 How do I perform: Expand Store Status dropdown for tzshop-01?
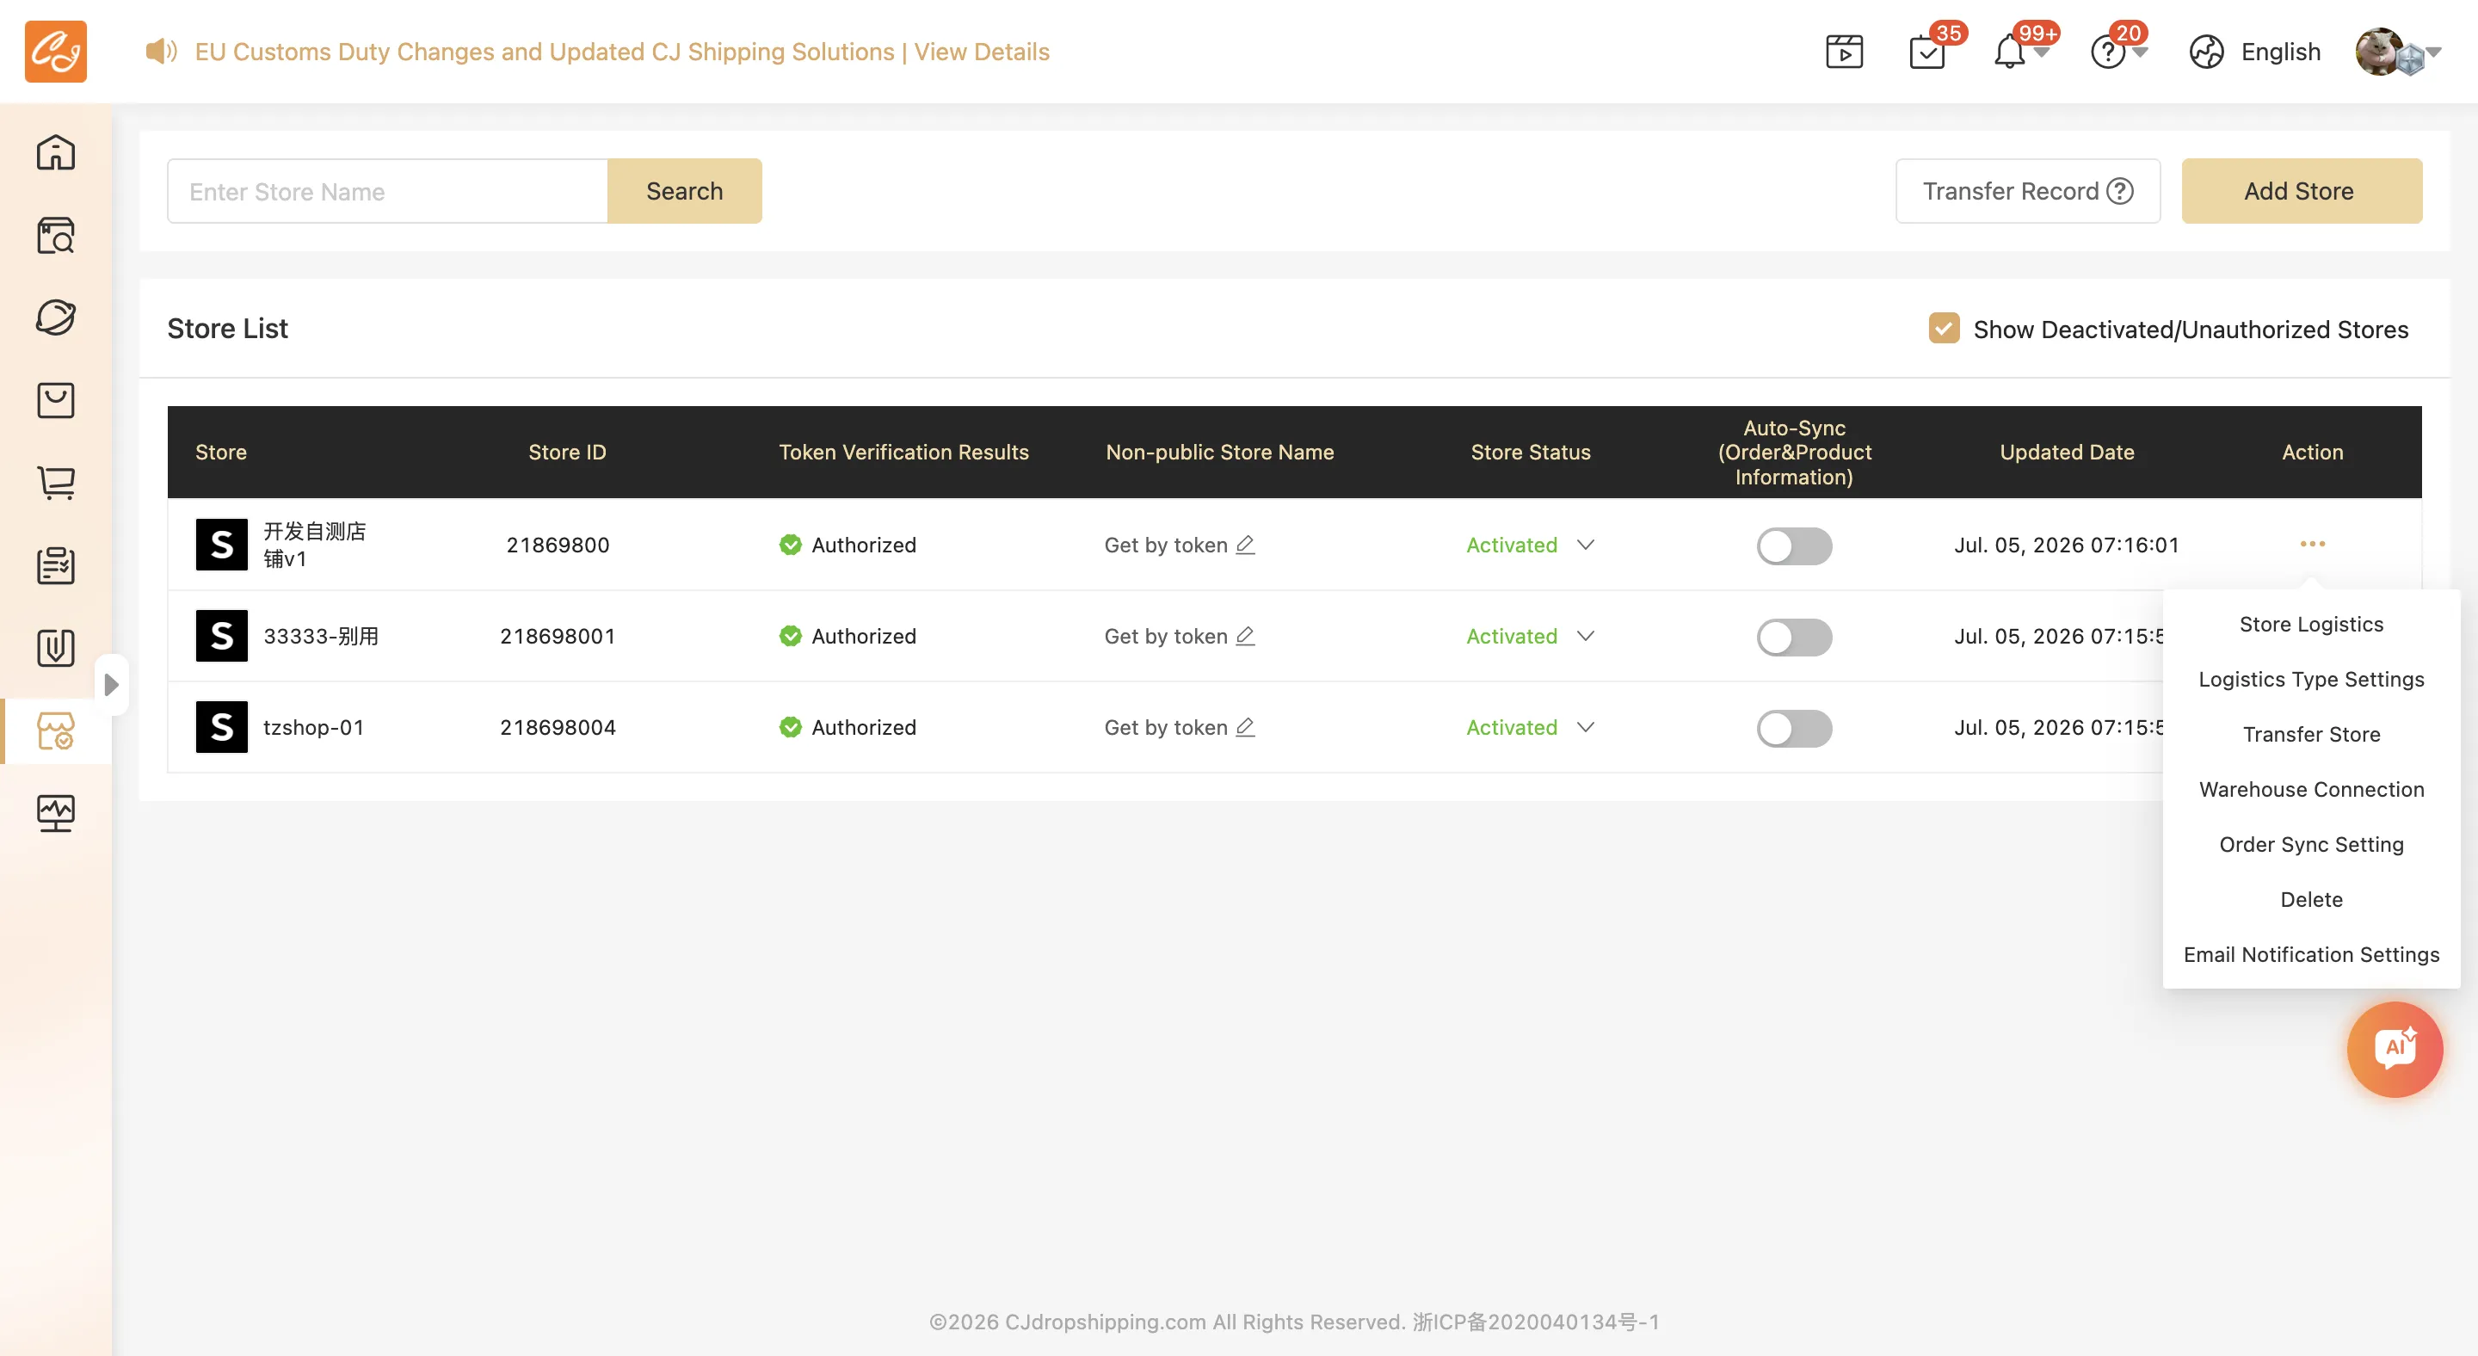(x=1587, y=727)
